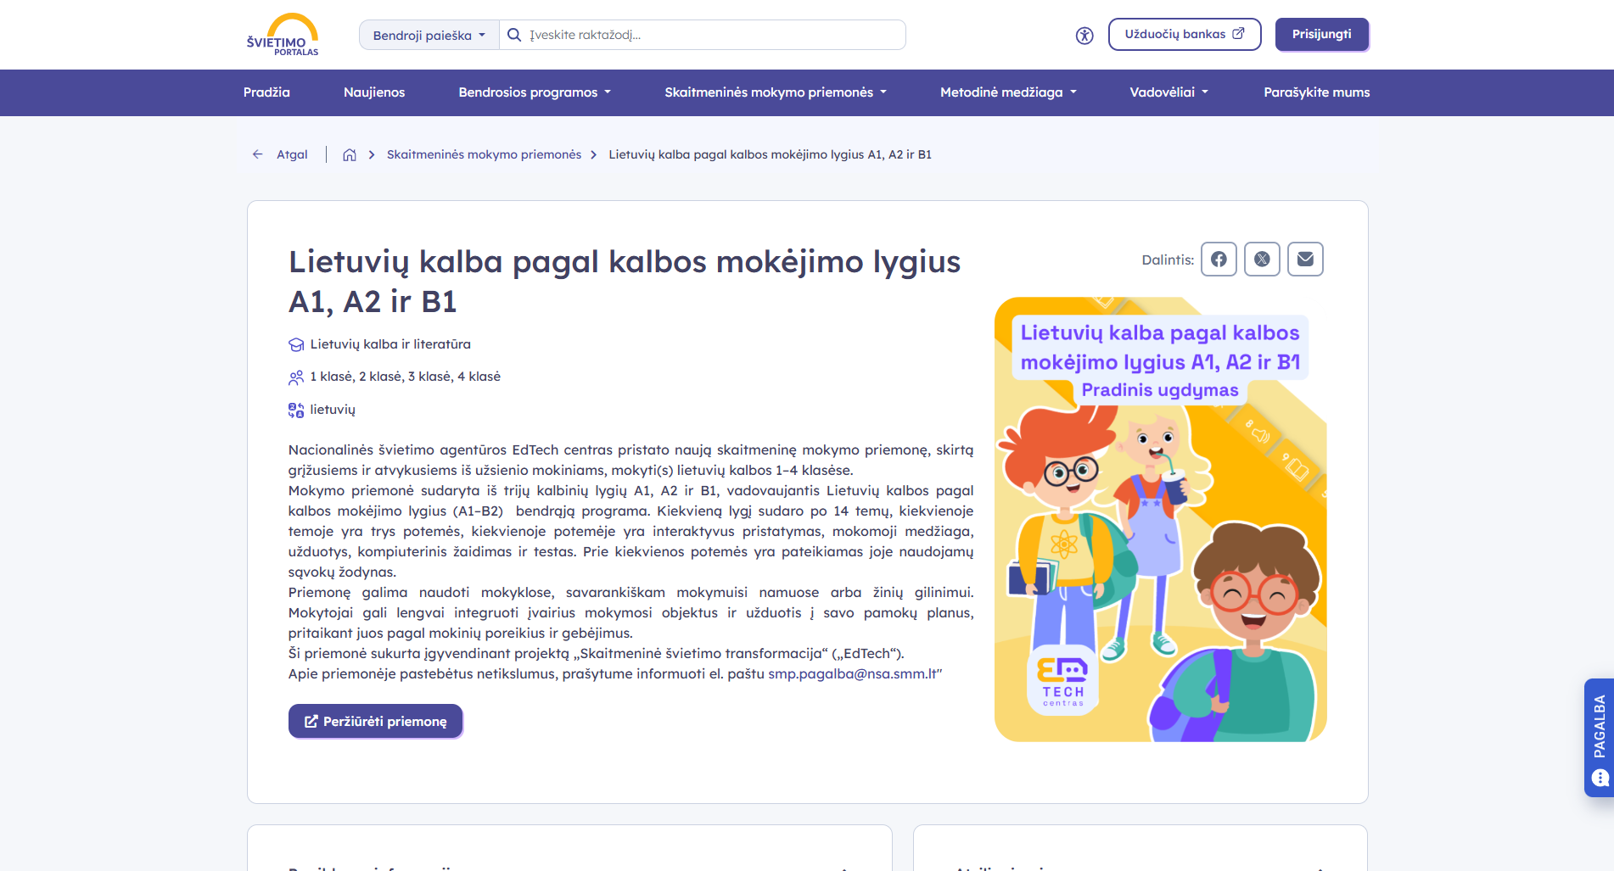Click the smp.pagalba@nsa.smm.lt email link

[852, 674]
